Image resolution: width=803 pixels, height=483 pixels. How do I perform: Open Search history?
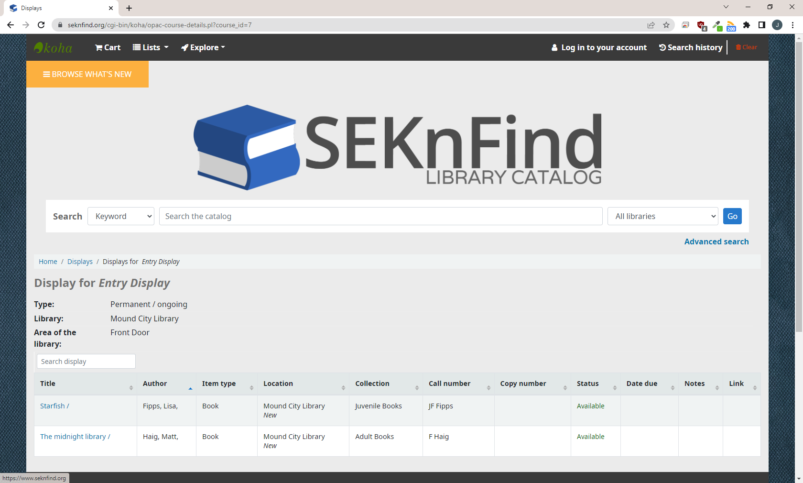tap(691, 47)
